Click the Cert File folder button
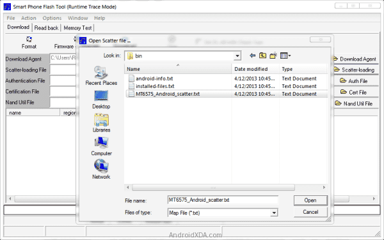Screen dimensions: 384x240 [356, 93]
